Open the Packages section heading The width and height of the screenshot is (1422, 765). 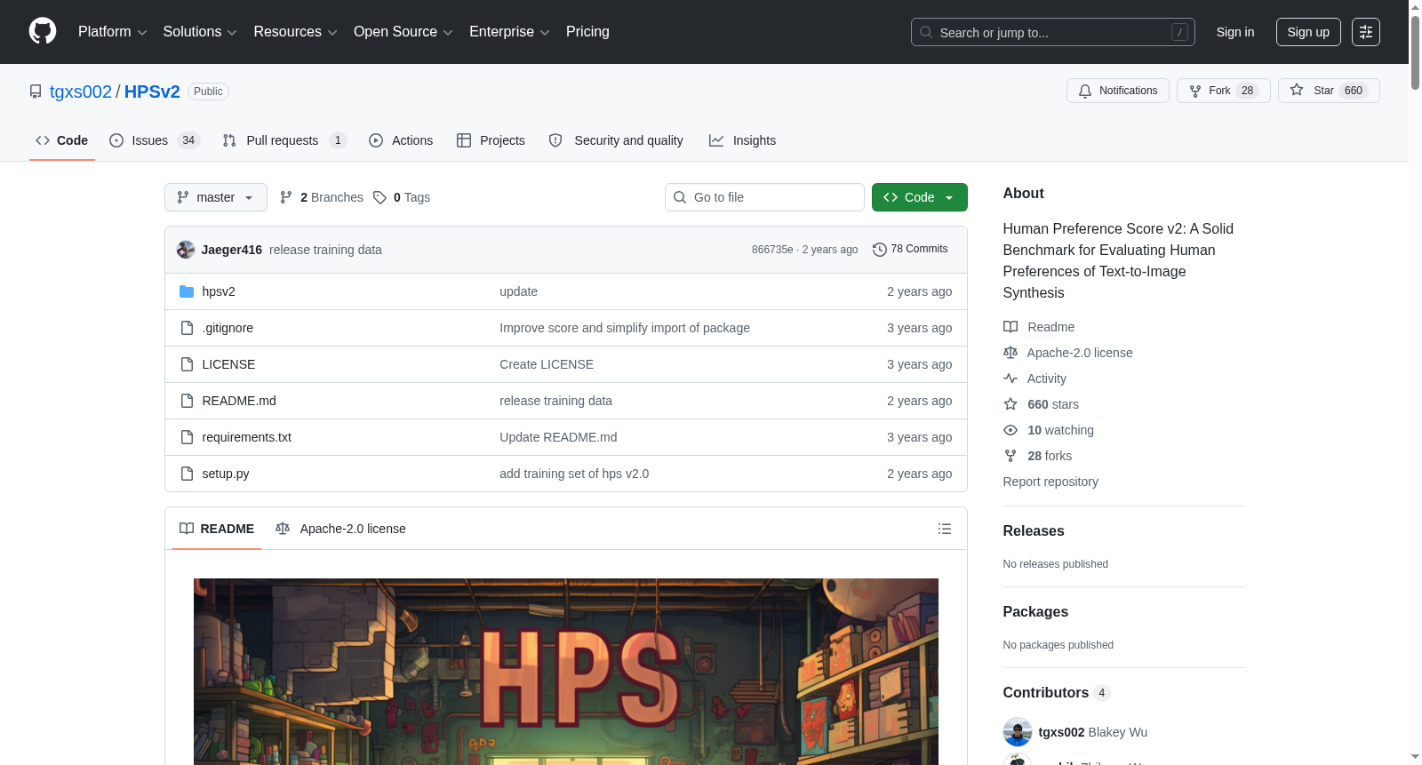tap(1035, 611)
